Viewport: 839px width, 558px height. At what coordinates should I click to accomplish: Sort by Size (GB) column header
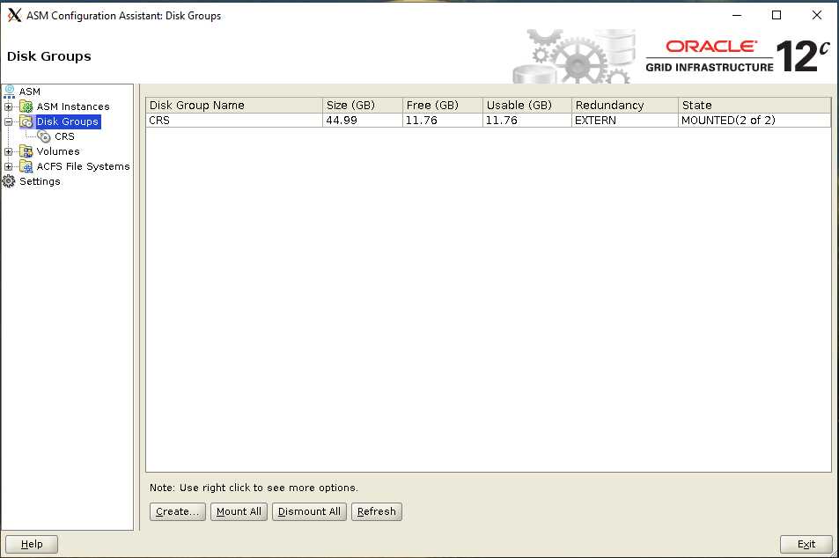(x=363, y=105)
